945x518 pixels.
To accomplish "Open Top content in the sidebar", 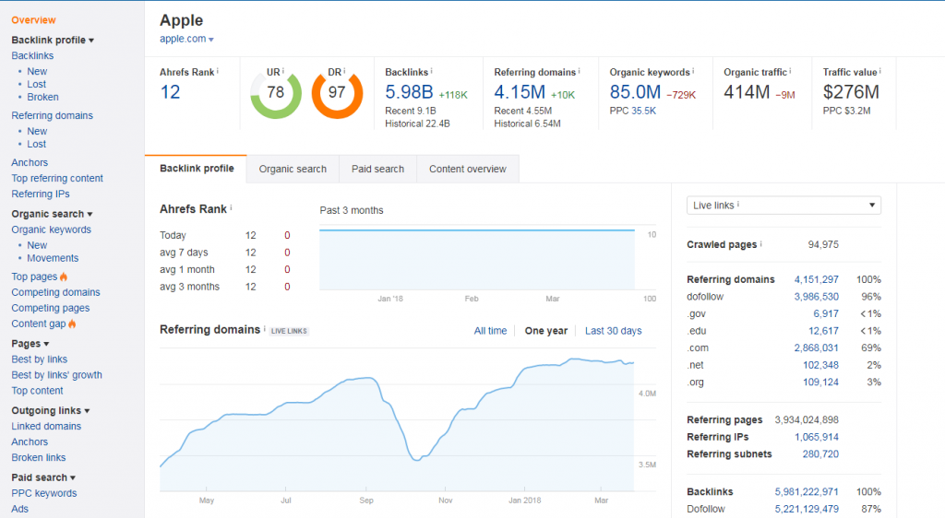I will [37, 391].
